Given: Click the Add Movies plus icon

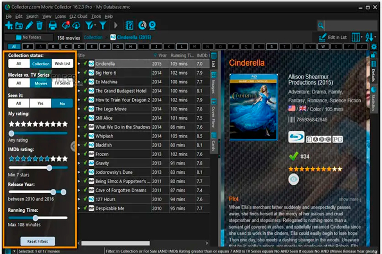Looking at the screenshot, I should [9, 25].
